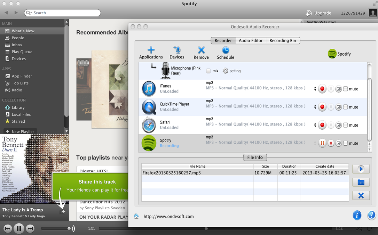Mute QuickTime Player in recorder list
The width and height of the screenshot is (378, 235).
coord(345,107)
